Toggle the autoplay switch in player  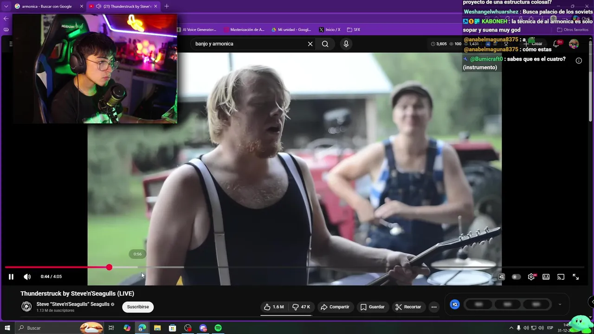(516, 277)
